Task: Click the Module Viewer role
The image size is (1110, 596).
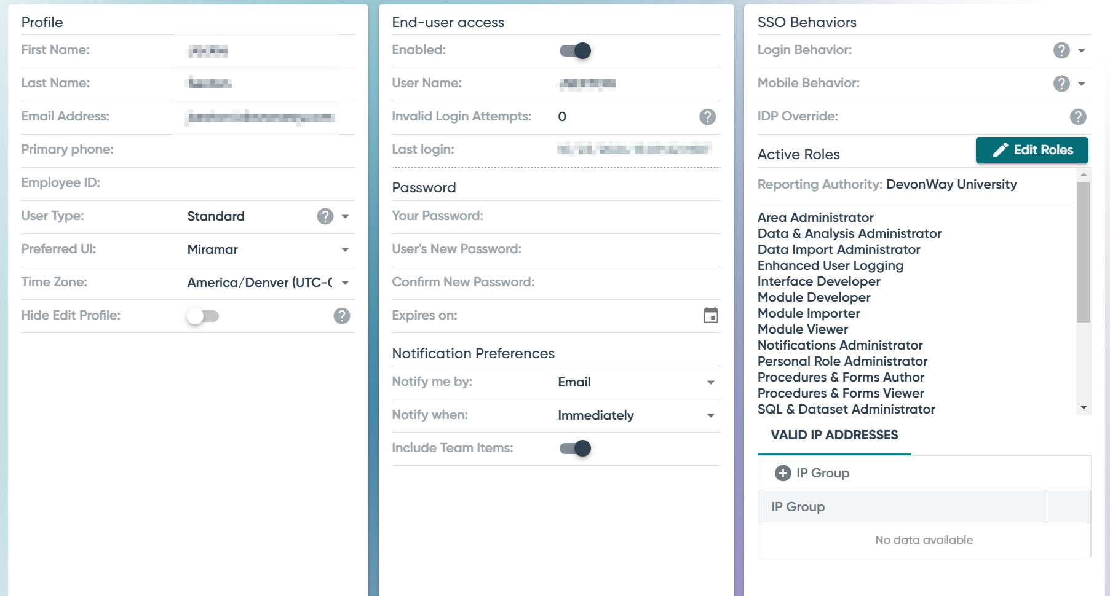Action: 803,329
